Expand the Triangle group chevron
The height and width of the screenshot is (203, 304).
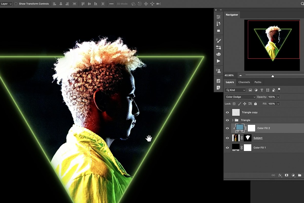(233, 120)
